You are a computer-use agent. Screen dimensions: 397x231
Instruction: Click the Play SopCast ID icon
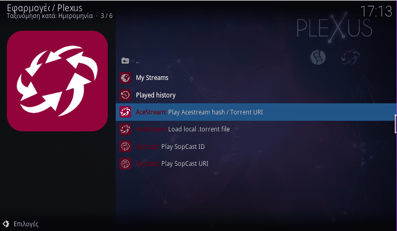pos(125,146)
